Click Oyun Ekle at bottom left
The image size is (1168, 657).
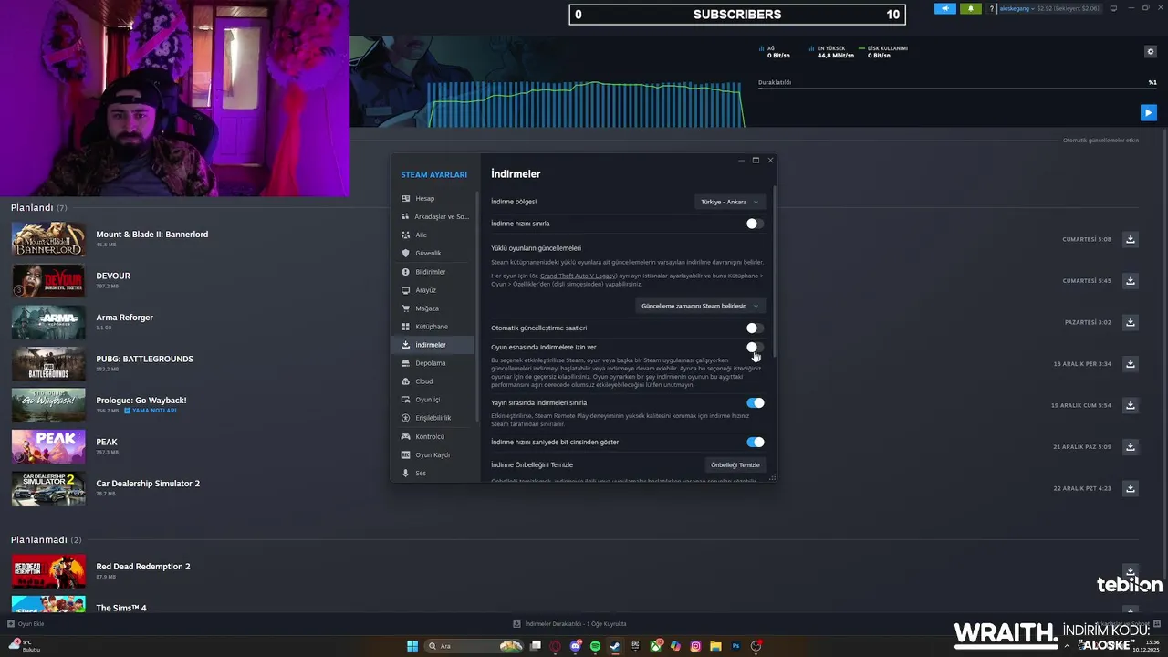(x=26, y=624)
